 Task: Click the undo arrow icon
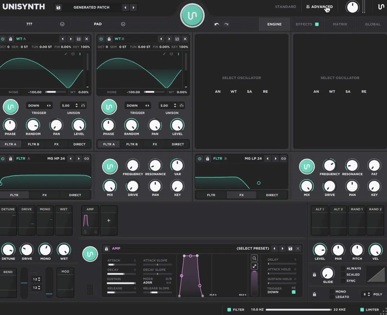pyautogui.click(x=216, y=24)
